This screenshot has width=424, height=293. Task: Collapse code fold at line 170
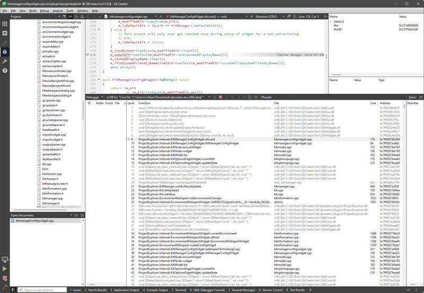(99, 30)
